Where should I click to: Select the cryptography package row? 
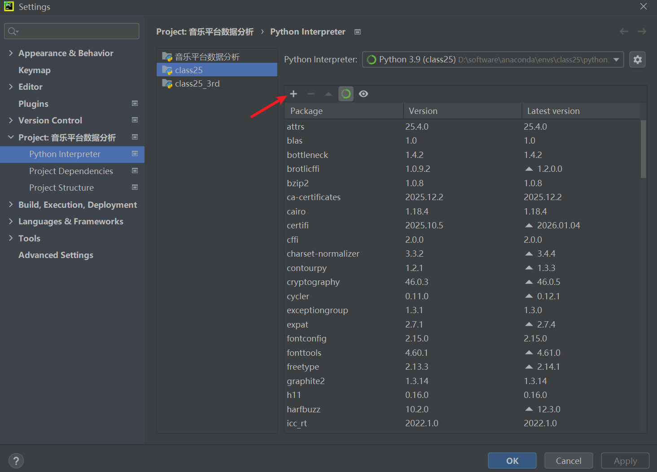click(462, 282)
